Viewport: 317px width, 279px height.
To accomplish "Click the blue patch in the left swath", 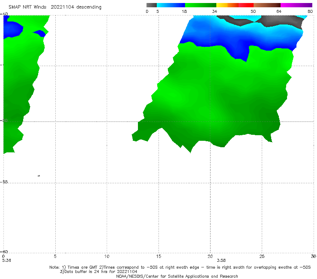I will 12,30.
